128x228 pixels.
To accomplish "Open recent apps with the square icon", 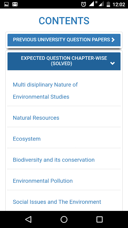I will [x=100, y=219].
